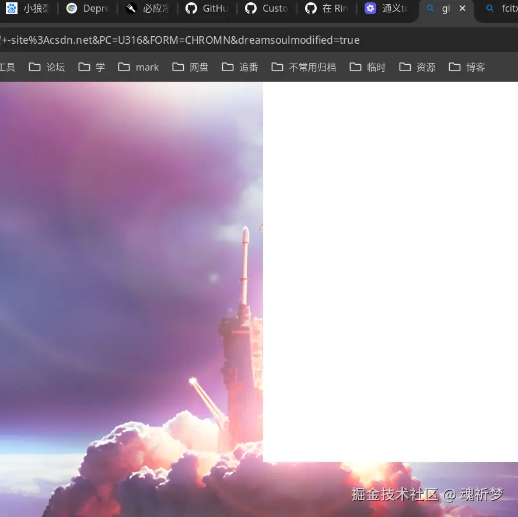Viewport: 518px width, 517px height.
Task: Open the 博客 bookmarks folder
Action: pyautogui.click(x=467, y=68)
